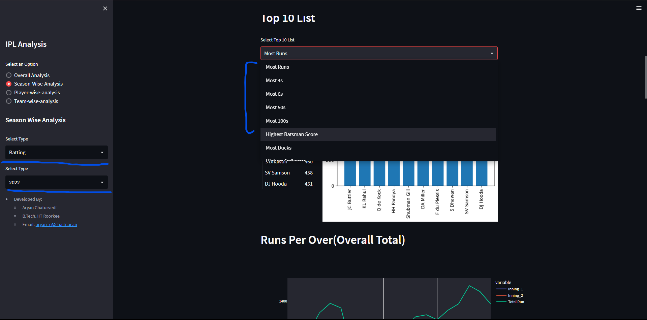Image resolution: width=647 pixels, height=320 pixels.
Task: Select Most 100s option
Action: tap(277, 121)
